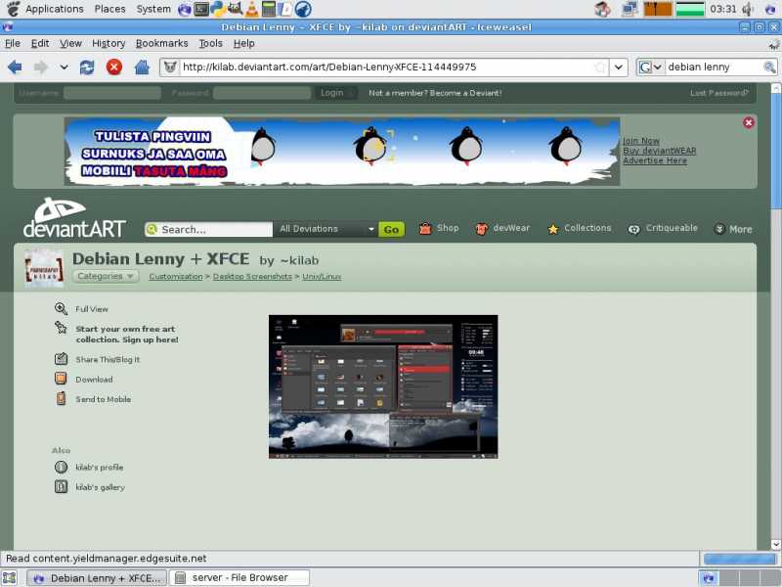782x587 pixels.
Task: Launch the terminal from the top panel
Action: tap(201, 9)
